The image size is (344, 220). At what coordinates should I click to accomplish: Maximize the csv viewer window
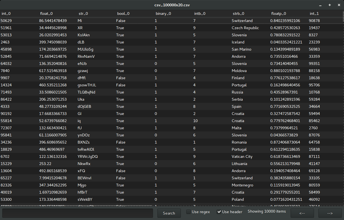pyautogui.click(x=330, y=5)
